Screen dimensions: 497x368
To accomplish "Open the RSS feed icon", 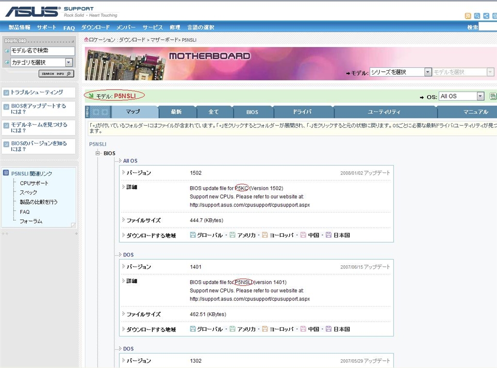I will click(x=467, y=16).
